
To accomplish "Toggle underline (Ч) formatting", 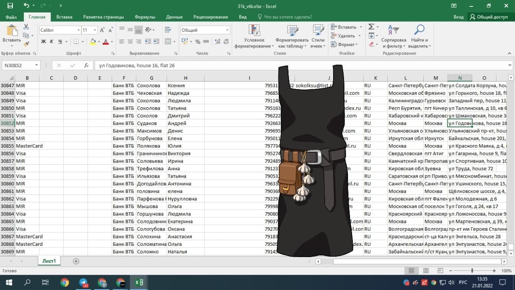I will 60,41.
